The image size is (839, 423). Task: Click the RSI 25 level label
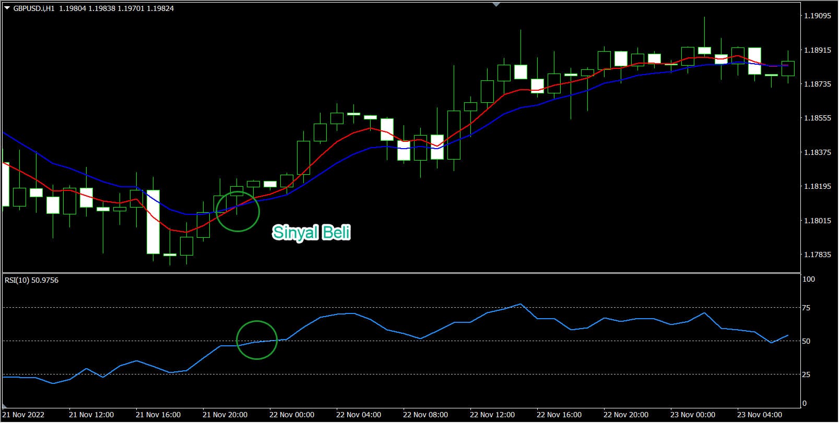click(806, 374)
